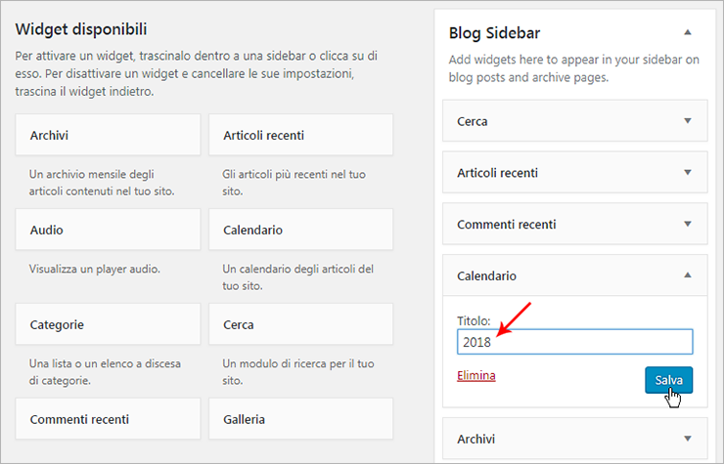Select the Cerca available widget
This screenshot has height=464, width=724.
pyautogui.click(x=301, y=323)
